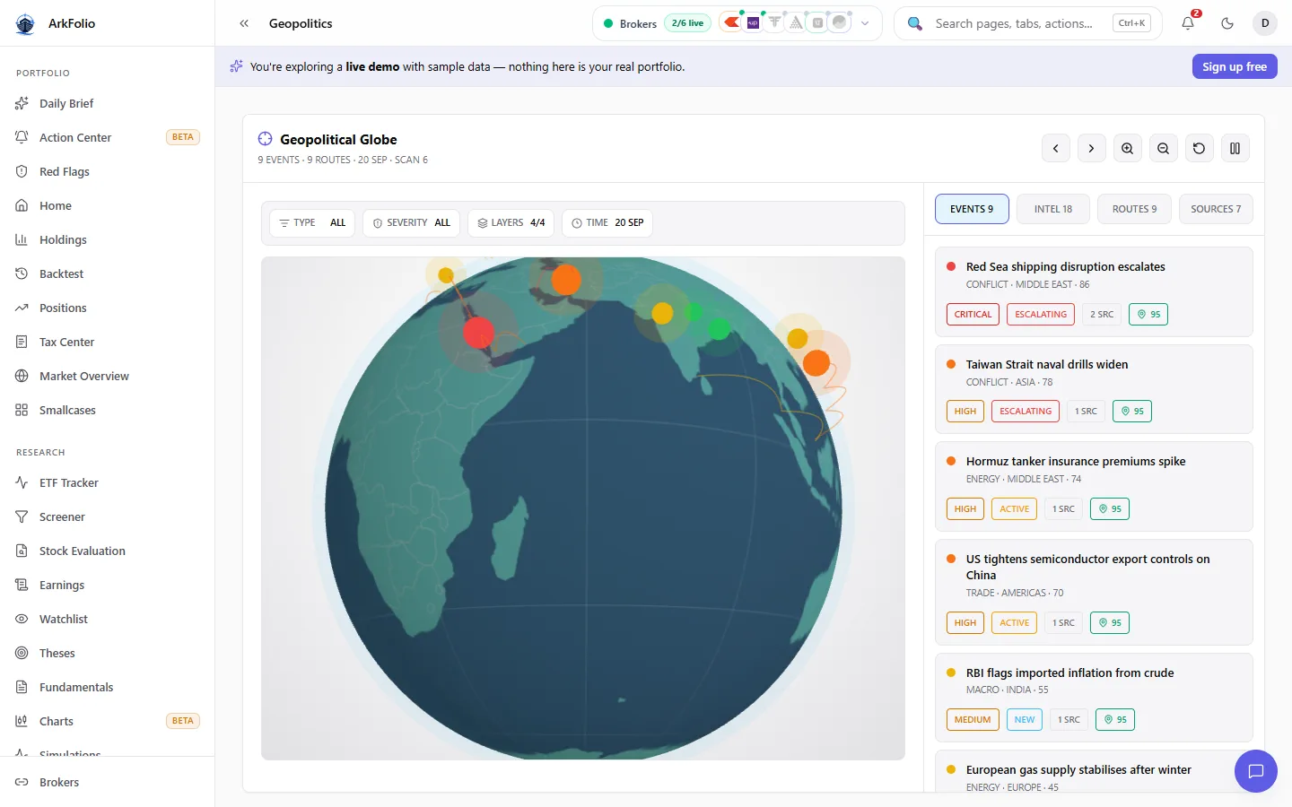Image resolution: width=1292 pixels, height=807 pixels.
Task: Open the notifications bell
Action: (x=1188, y=23)
